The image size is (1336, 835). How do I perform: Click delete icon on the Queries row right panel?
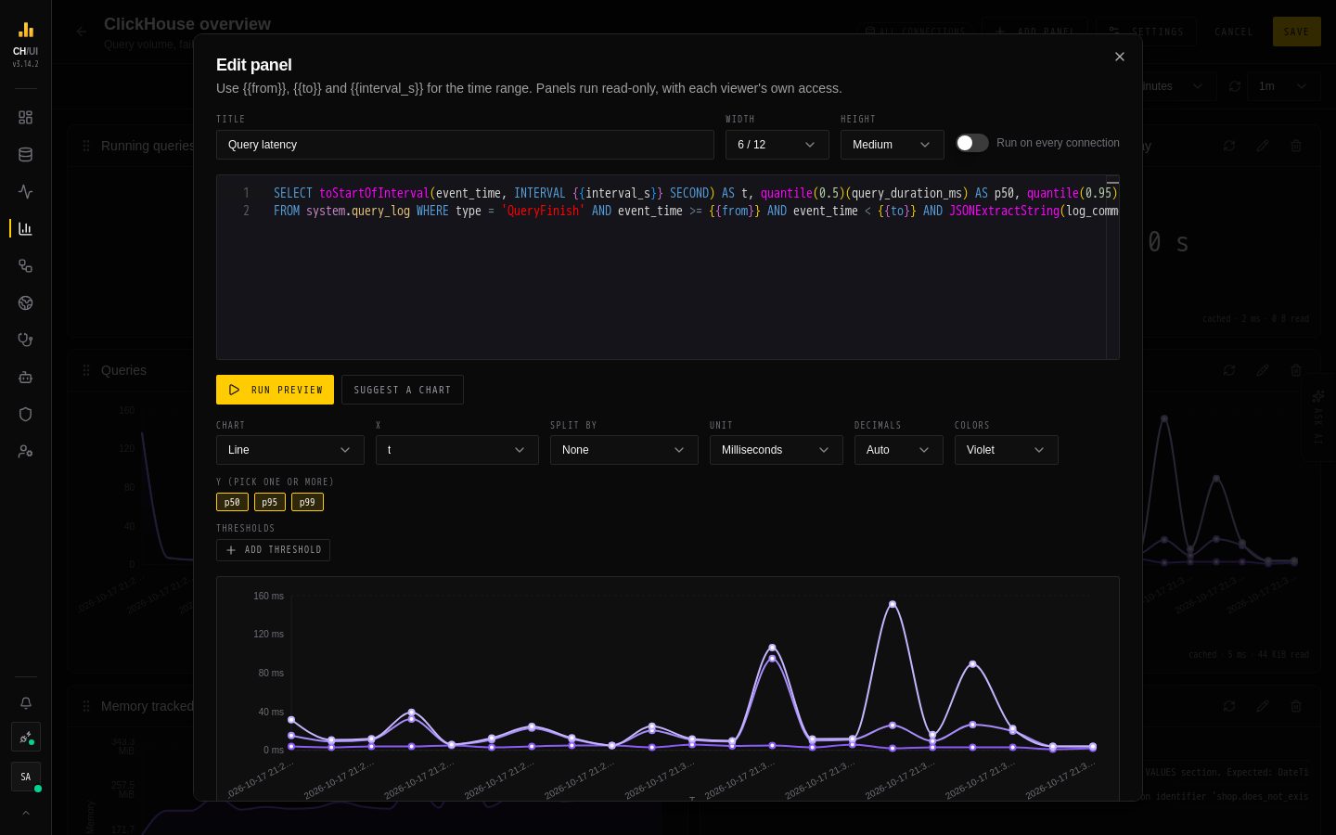(x=1296, y=370)
